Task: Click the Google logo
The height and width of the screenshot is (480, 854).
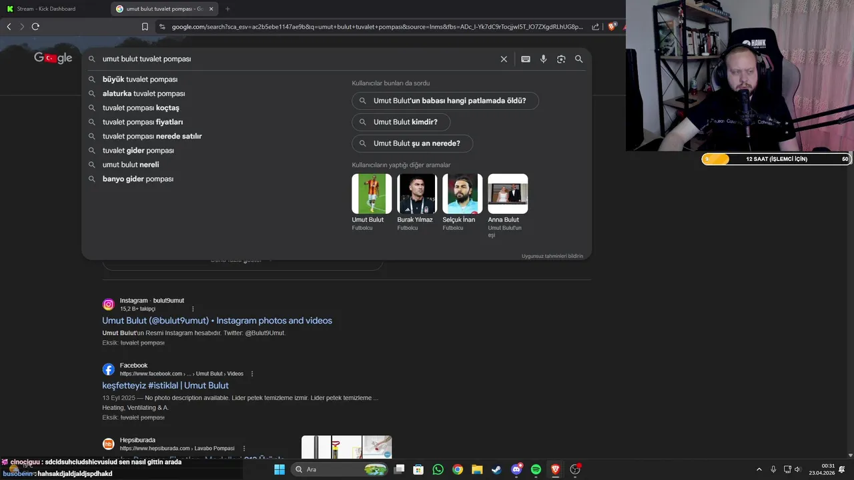Action: pyautogui.click(x=53, y=58)
